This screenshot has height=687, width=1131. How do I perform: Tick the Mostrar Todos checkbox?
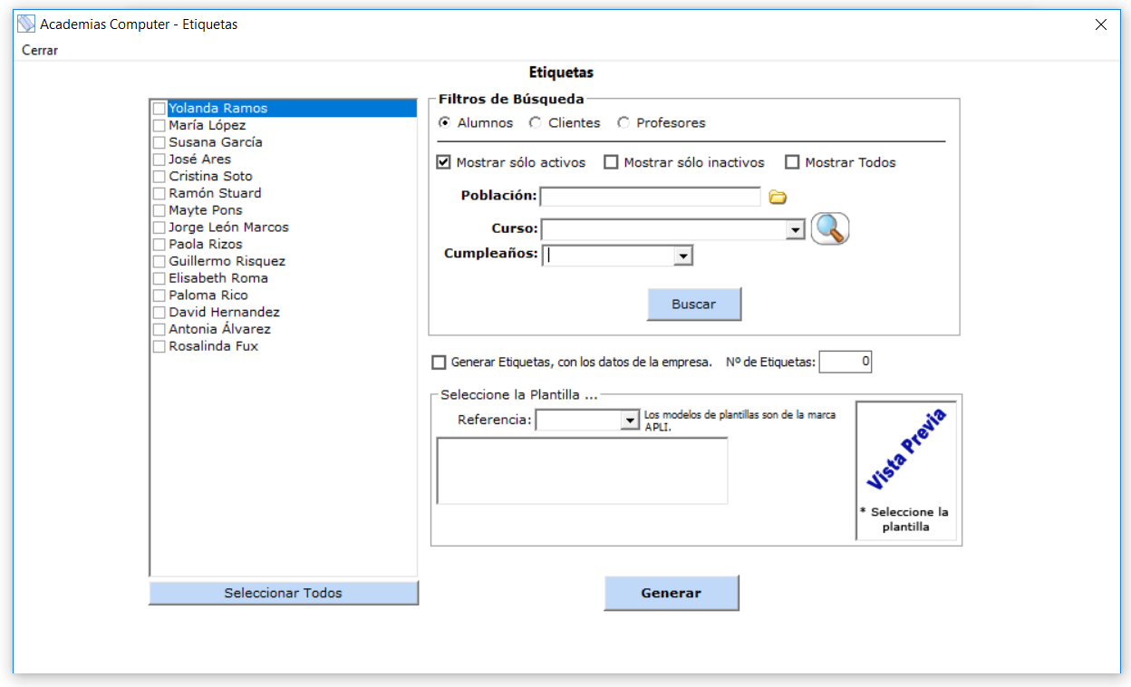[x=792, y=162]
